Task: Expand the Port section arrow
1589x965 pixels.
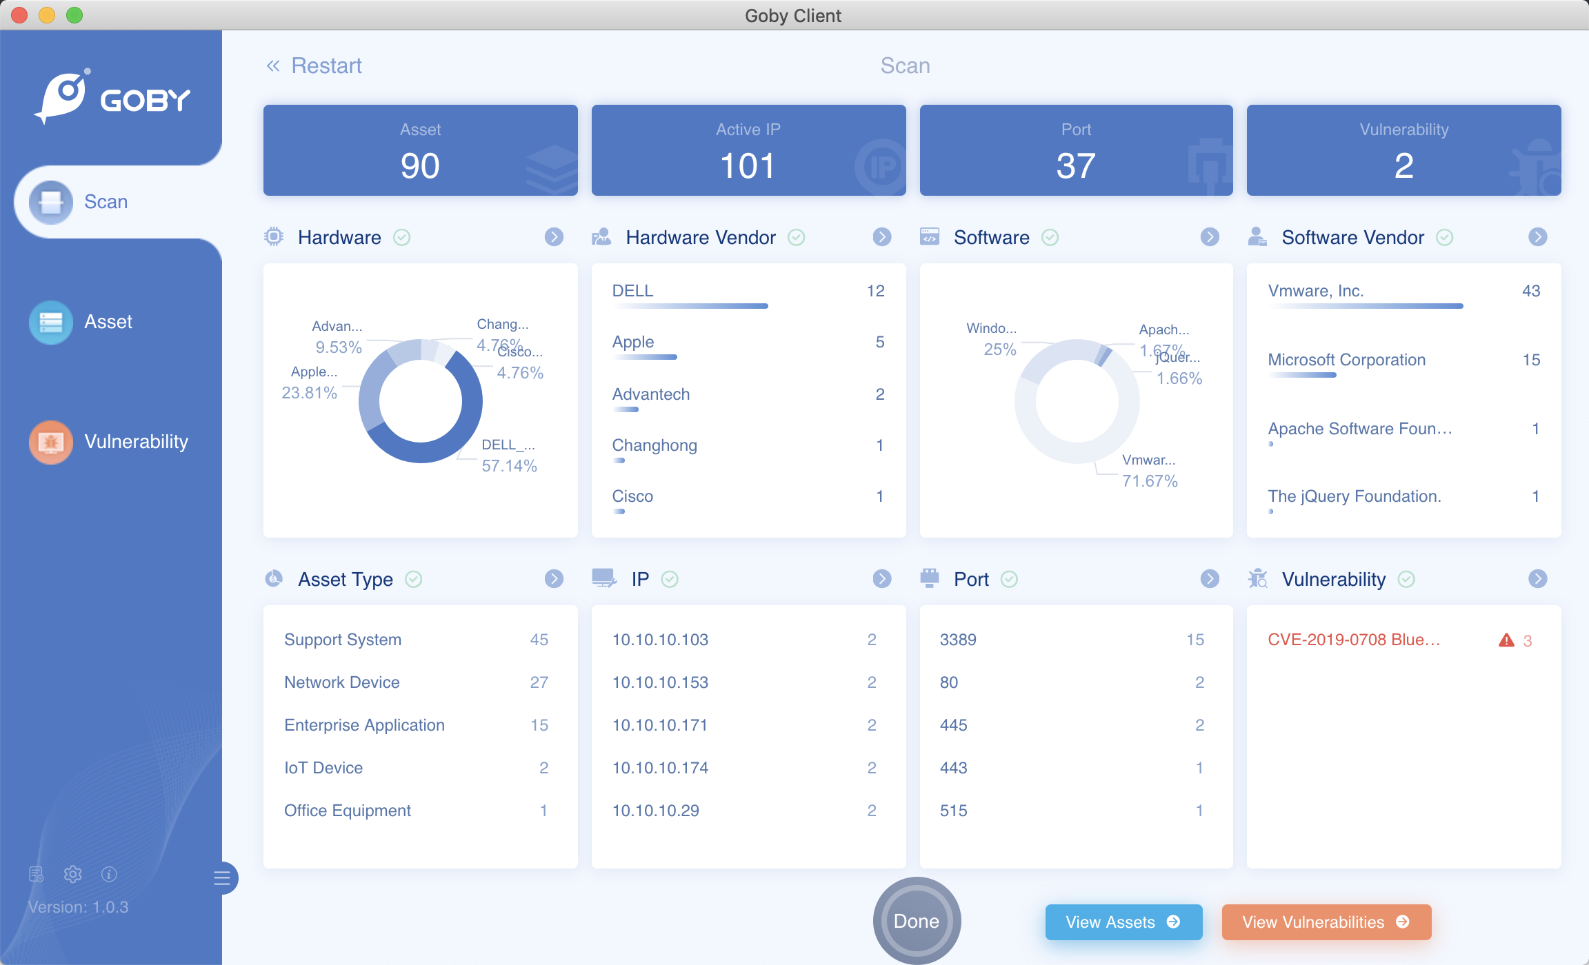Action: tap(1210, 579)
